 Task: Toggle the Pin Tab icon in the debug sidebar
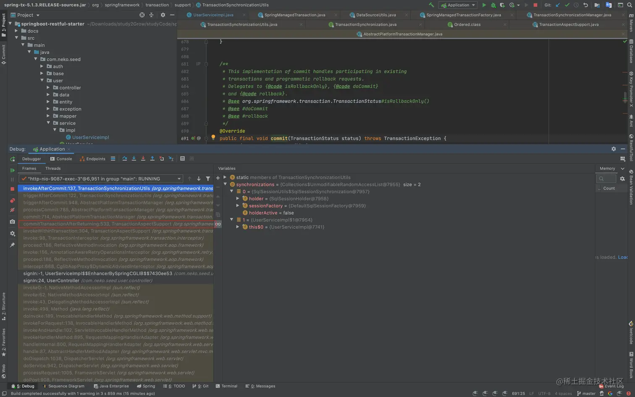(x=12, y=245)
